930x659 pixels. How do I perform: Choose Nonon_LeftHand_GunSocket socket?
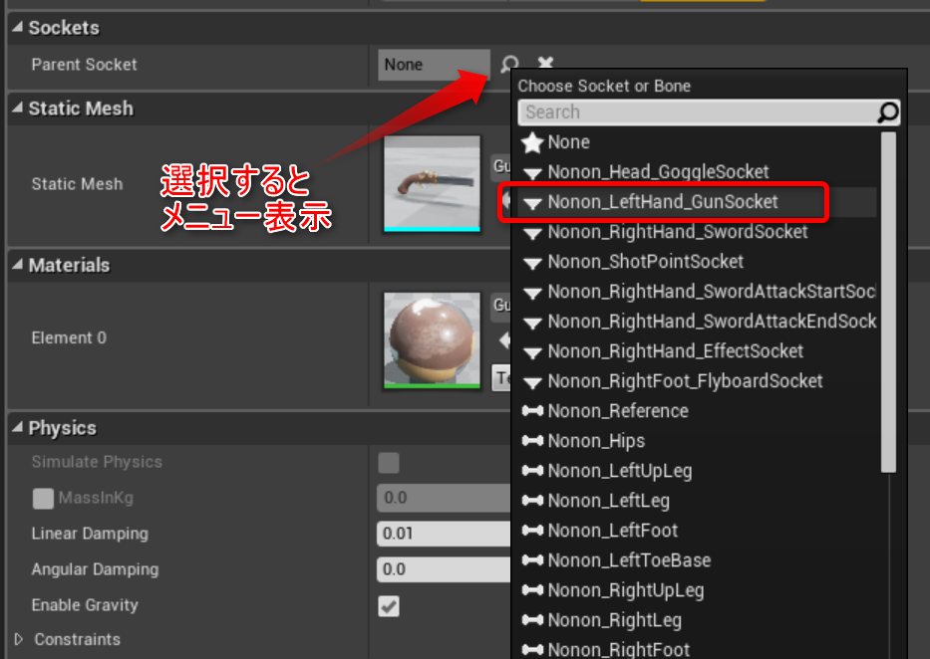pyautogui.click(x=698, y=202)
